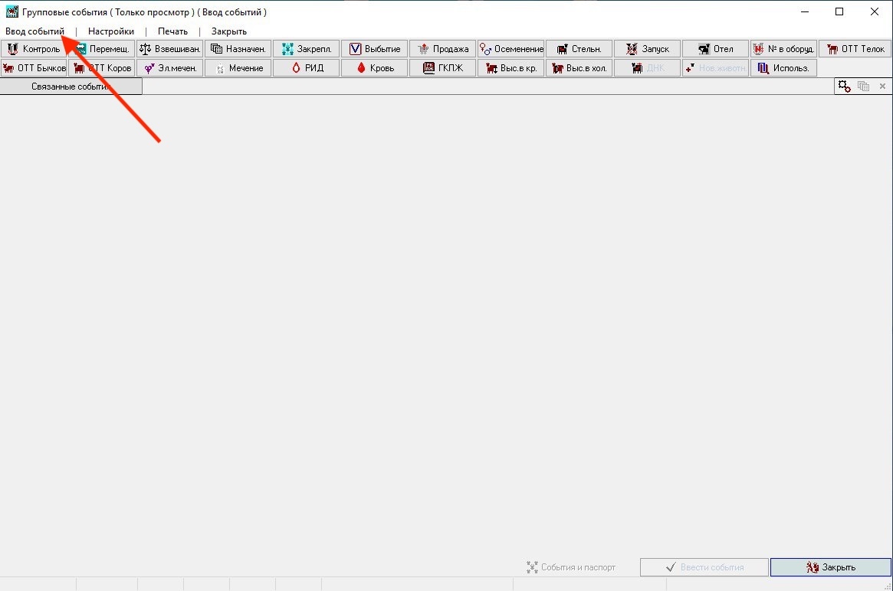Click the Выбытие toolbar button
This screenshot has height=591, width=893.
point(375,49)
